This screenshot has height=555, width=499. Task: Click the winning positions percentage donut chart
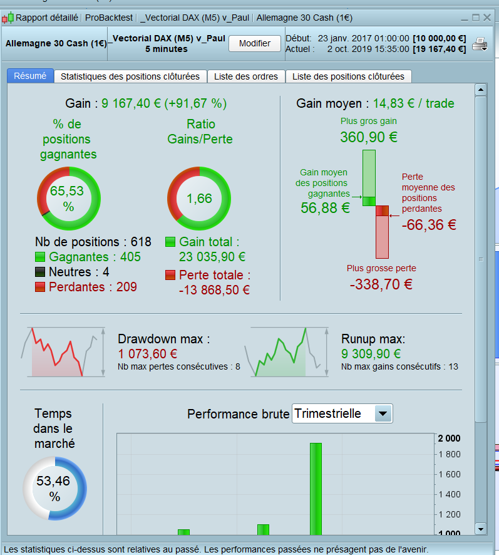[69, 199]
